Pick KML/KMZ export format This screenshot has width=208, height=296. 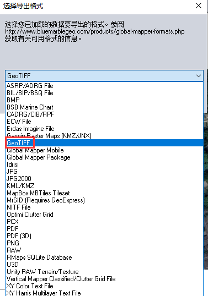(104, 186)
